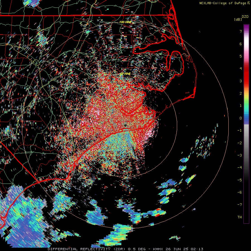Viewport: 251px width, 251px height.
Task: Click the [dB] unit label
Action: pyautogui.click(x=238, y=19)
